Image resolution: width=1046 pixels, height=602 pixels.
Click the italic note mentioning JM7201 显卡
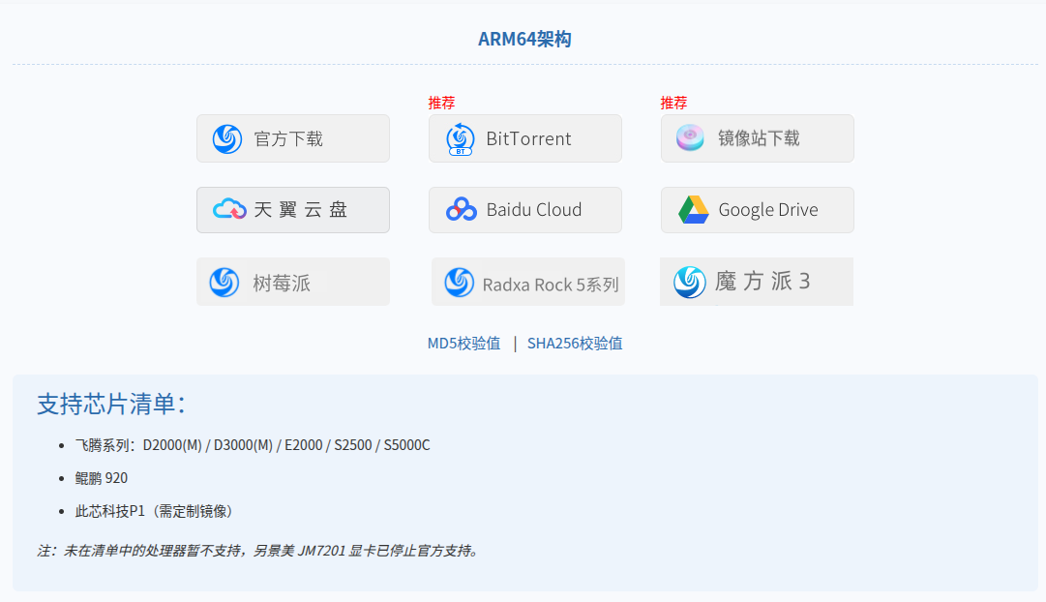pyautogui.click(x=257, y=551)
